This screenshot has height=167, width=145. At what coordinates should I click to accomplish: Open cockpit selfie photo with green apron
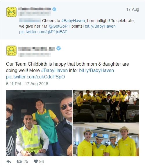tap(39, 123)
